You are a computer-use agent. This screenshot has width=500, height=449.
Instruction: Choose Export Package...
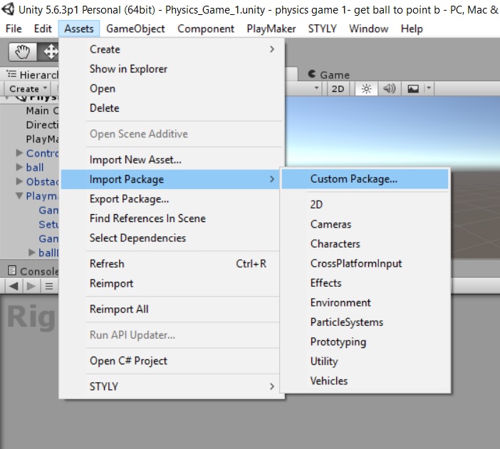pyautogui.click(x=172, y=199)
